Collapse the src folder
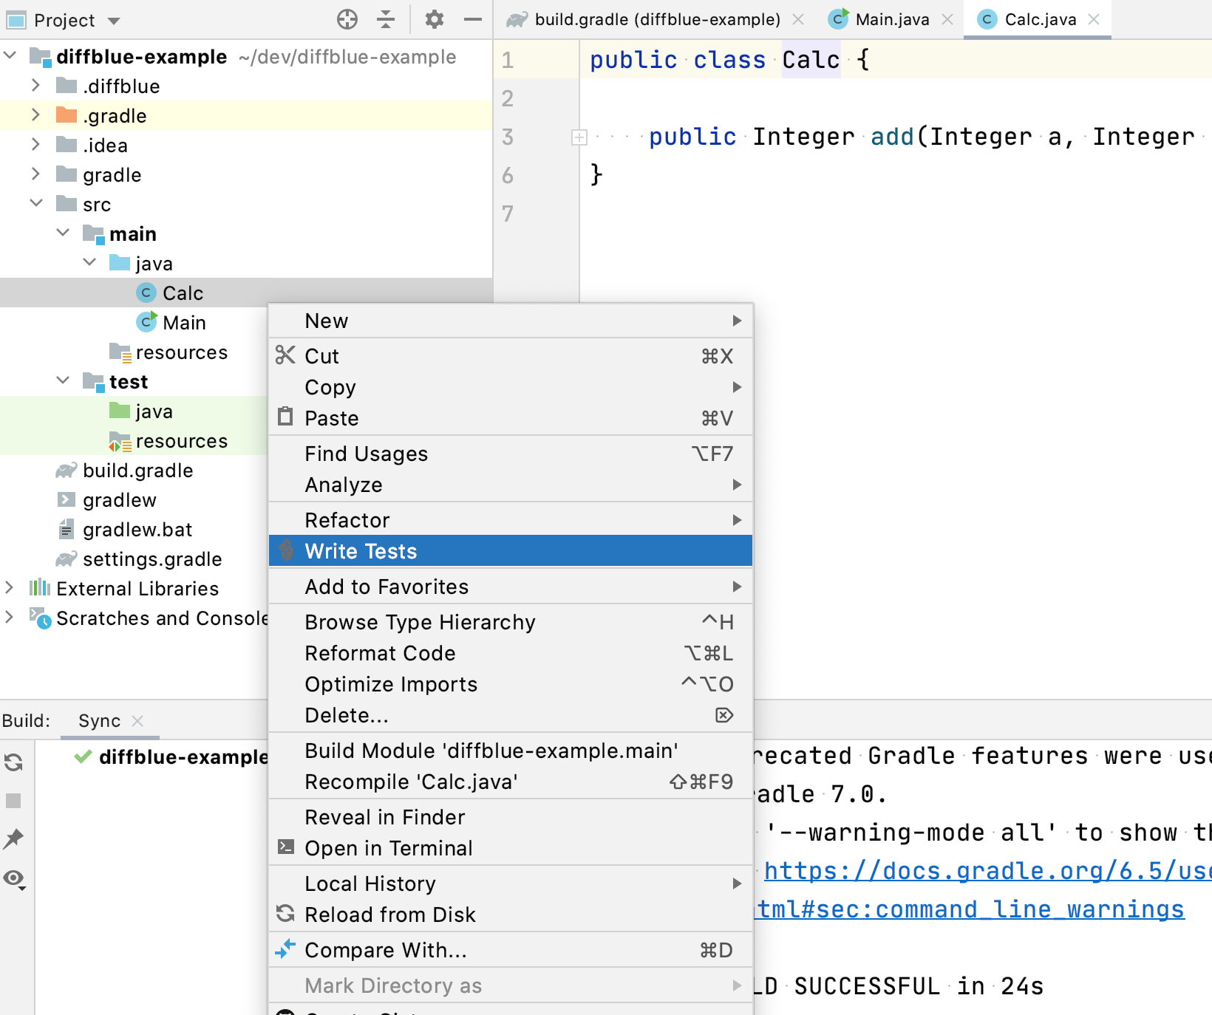 36,204
